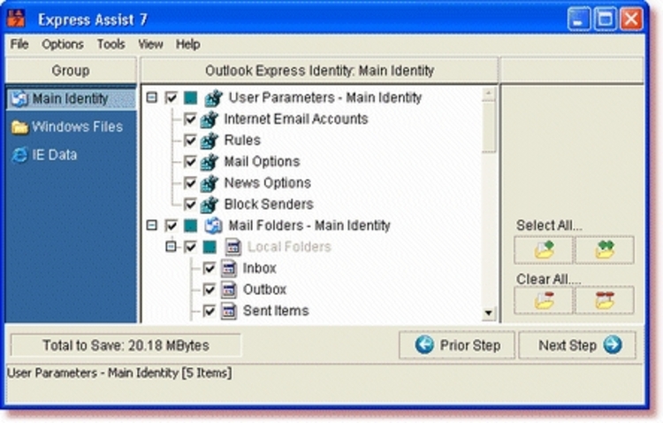
Task: Click the Block Senders row icon
Action: click(210, 204)
